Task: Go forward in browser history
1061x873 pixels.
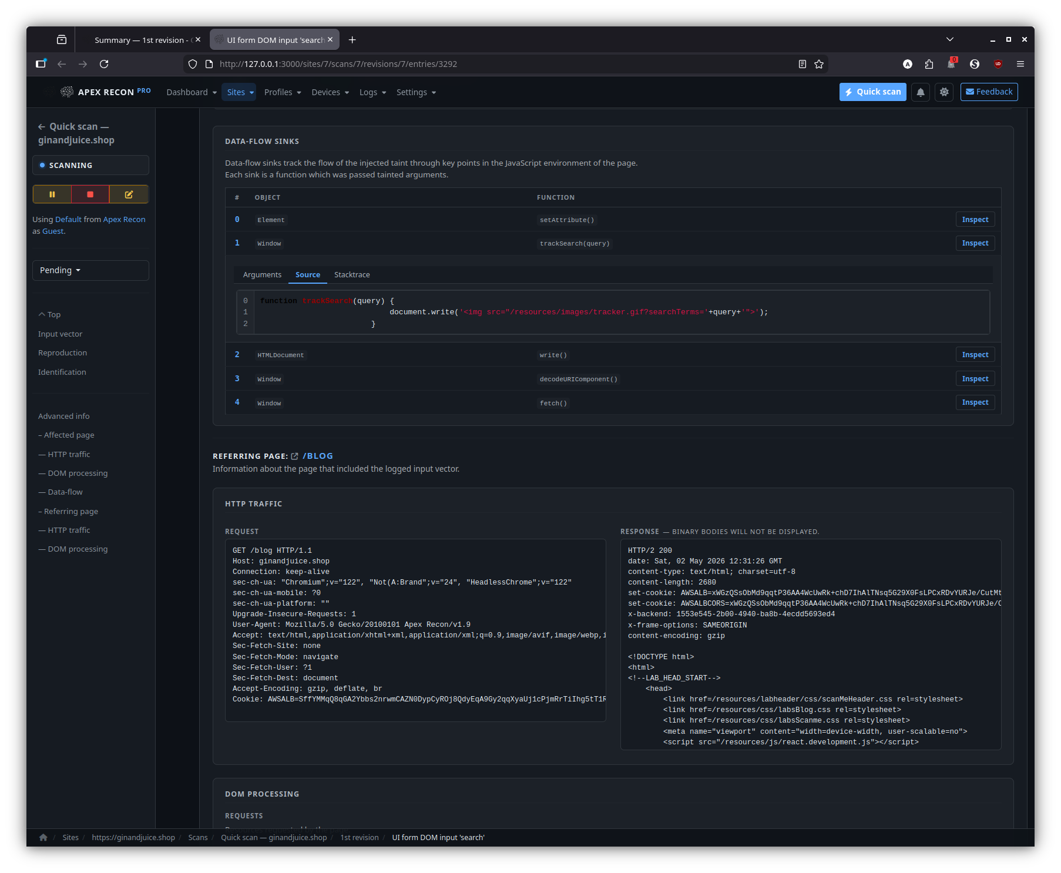Action: pyautogui.click(x=83, y=64)
